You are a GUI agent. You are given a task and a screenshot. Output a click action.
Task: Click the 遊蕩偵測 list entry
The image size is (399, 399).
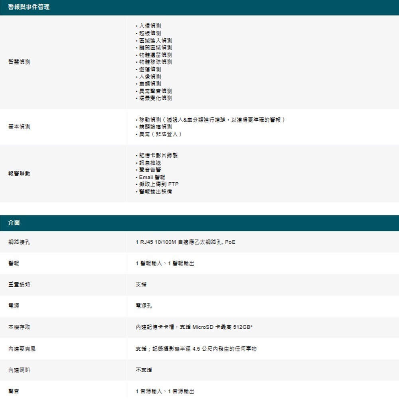tap(150, 69)
